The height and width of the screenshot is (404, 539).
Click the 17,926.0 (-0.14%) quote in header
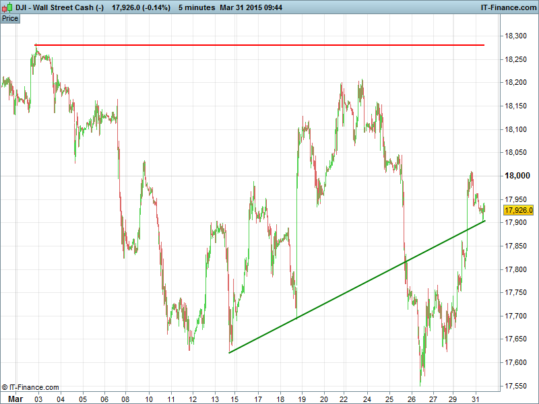pos(141,7)
